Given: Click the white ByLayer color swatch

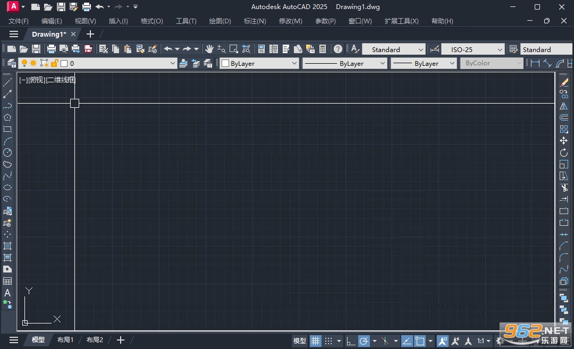Looking at the screenshot, I should tap(225, 63).
